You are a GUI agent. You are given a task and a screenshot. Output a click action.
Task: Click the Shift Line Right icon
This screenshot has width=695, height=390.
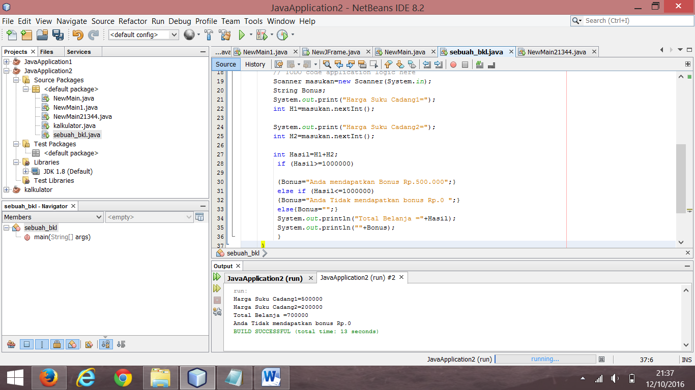point(438,64)
